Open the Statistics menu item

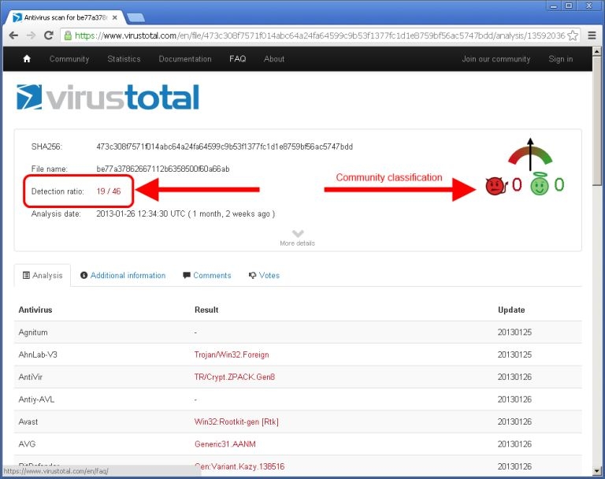click(124, 58)
